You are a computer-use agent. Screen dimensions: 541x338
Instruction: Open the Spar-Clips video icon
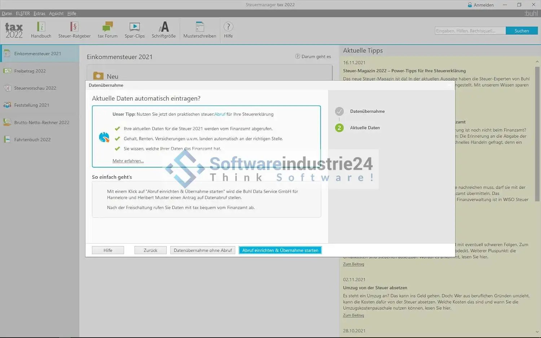[x=135, y=27]
